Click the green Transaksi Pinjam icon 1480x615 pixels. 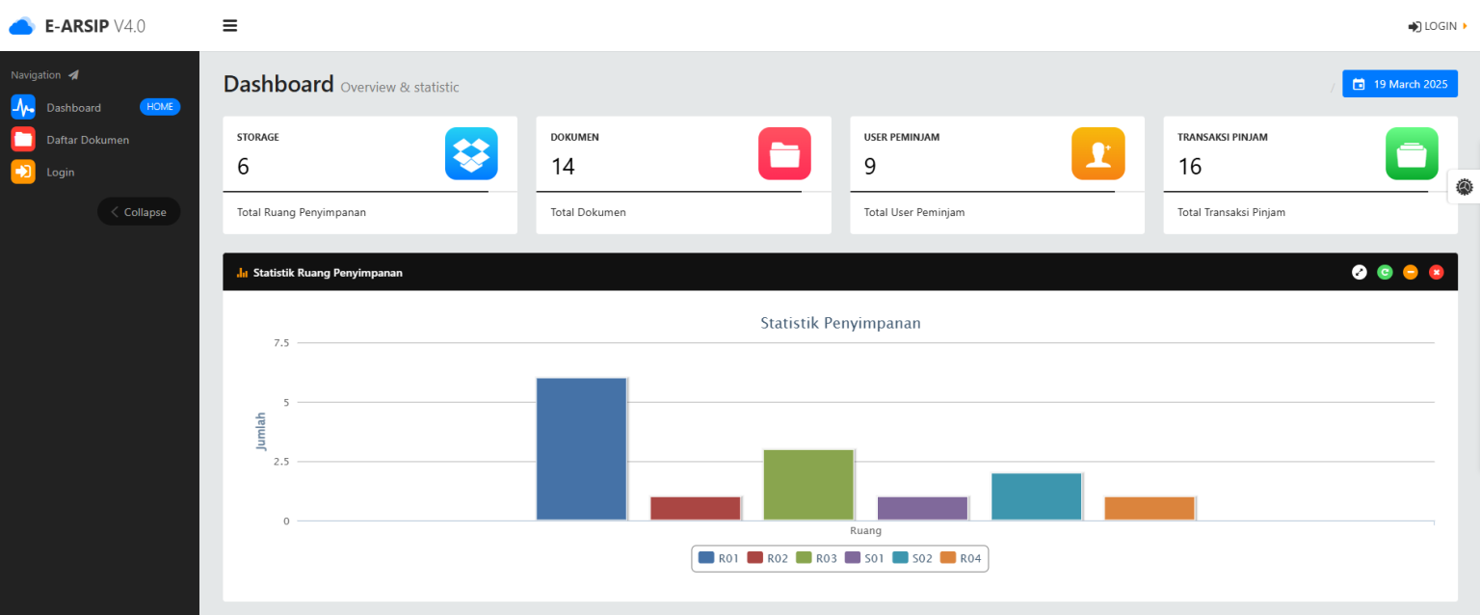pos(1412,153)
